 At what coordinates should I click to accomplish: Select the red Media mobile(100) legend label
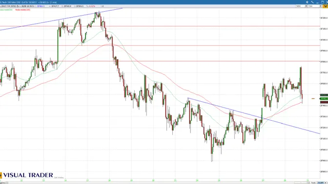(x=22, y=10)
